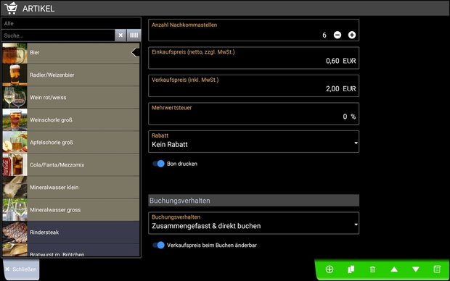
Task: Select the Cola/Fanta/Mezzomix article
Action: click(71, 165)
